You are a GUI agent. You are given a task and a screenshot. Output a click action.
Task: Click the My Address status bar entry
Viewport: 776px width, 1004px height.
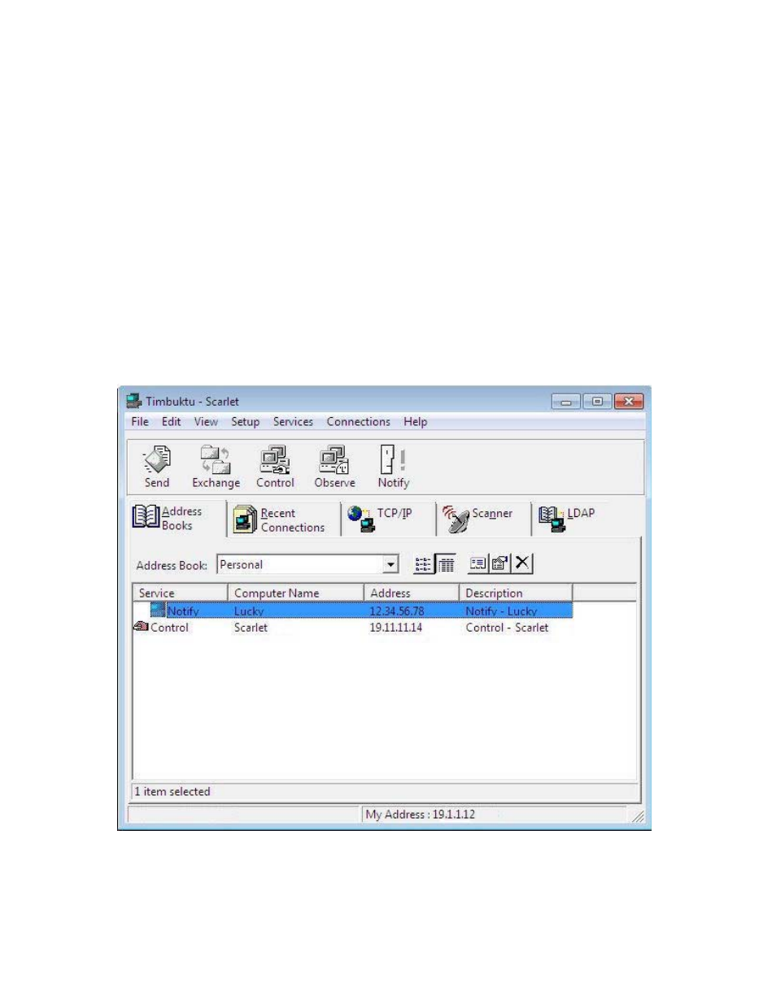pos(421,814)
